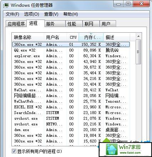Select 360se.exe process using 15,620 K
This screenshot has width=152, height=157.
pos(71,141)
